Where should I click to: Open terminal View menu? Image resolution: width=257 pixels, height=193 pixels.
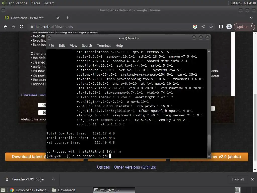tap(74, 46)
